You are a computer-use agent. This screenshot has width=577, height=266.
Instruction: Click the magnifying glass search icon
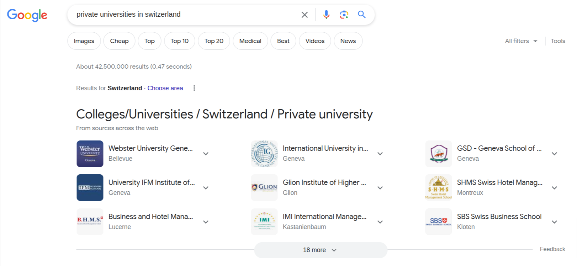362,15
